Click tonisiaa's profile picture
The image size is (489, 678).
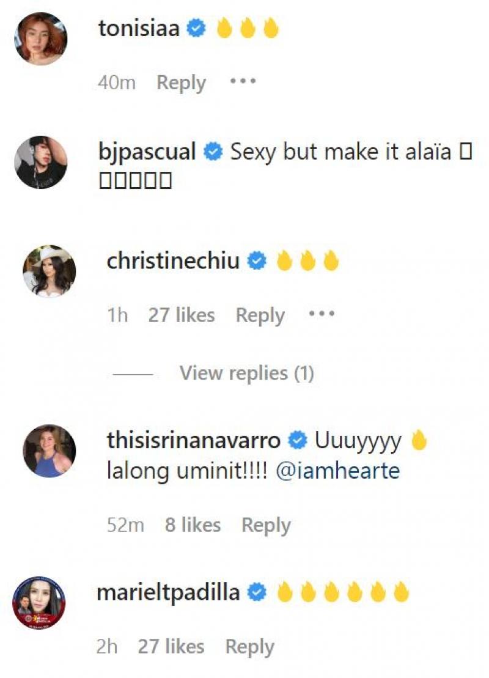click(40, 38)
